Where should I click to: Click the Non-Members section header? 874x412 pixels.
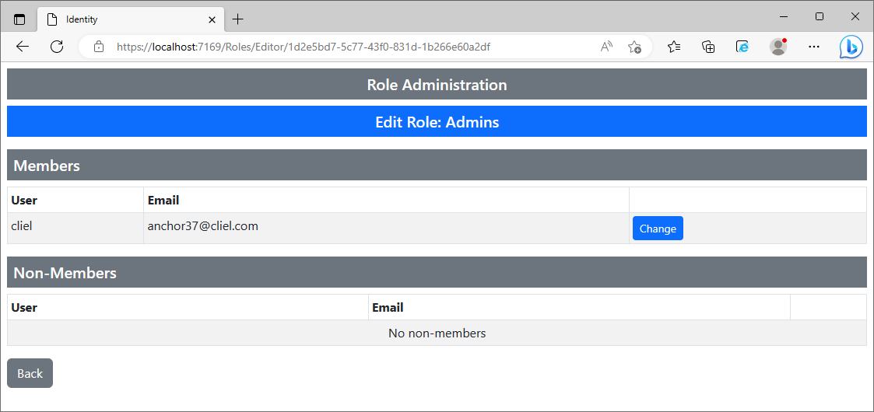pos(437,273)
